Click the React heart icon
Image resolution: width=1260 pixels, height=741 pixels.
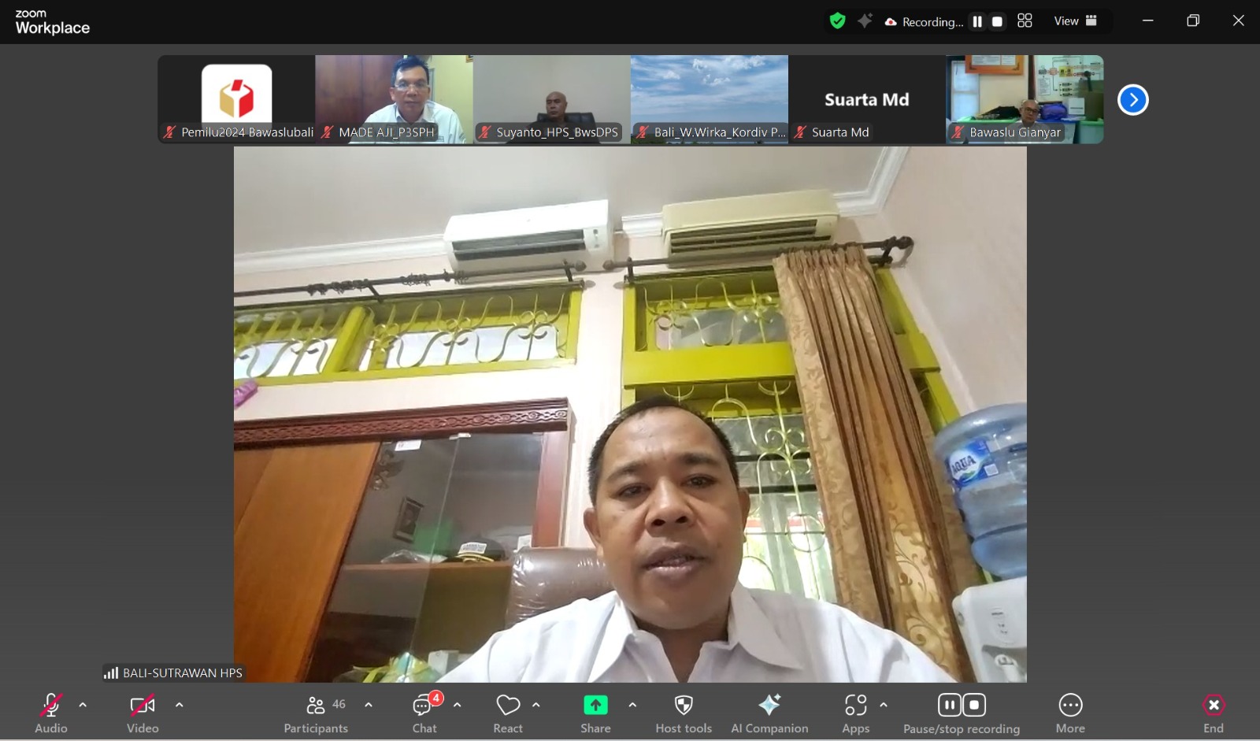508,706
